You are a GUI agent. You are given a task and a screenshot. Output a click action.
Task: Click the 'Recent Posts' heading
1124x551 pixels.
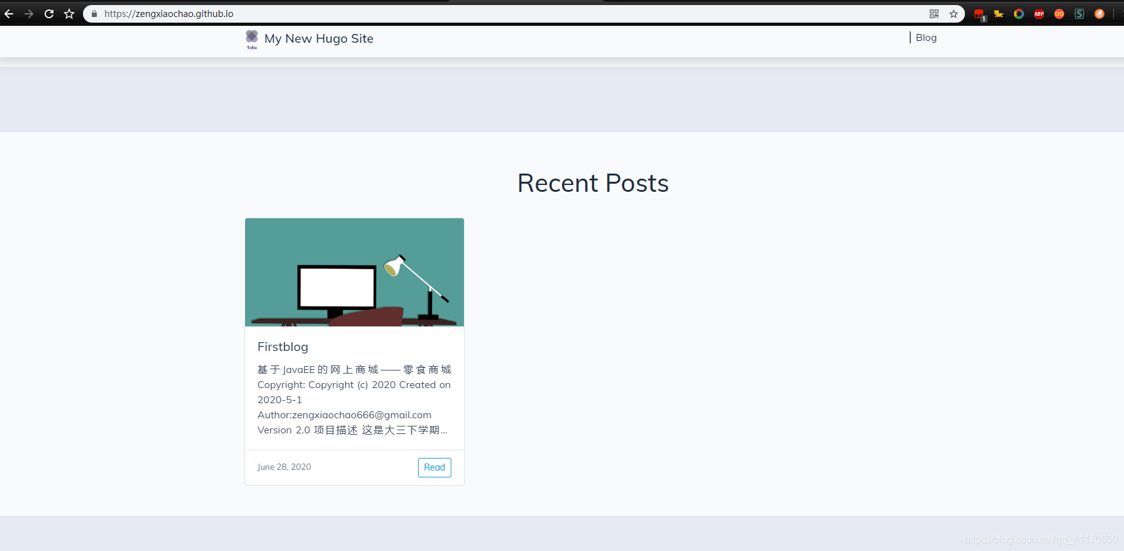(x=593, y=183)
